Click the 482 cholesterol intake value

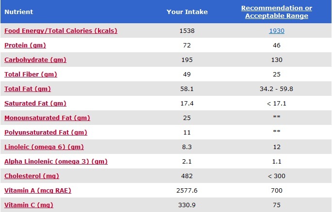186,176
